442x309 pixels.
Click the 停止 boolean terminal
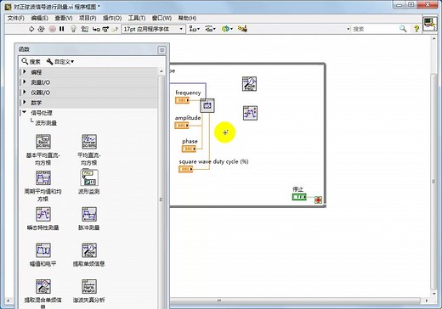coord(299,197)
